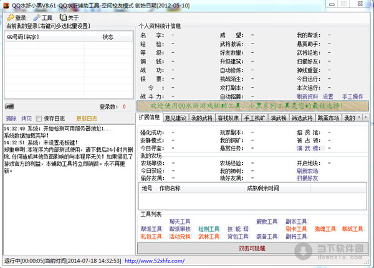Open the 活动兑换 tool
374x268 pixels.
click(180, 236)
